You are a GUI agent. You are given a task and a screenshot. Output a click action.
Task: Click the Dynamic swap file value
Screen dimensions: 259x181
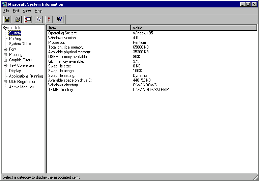point(140,76)
